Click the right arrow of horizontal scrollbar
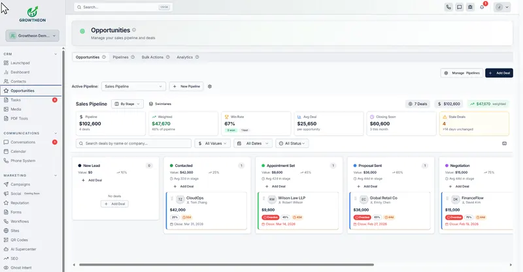Viewport: 523px width, 272px height. tap(511, 265)
